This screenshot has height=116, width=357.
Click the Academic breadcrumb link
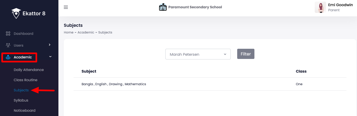86,32
